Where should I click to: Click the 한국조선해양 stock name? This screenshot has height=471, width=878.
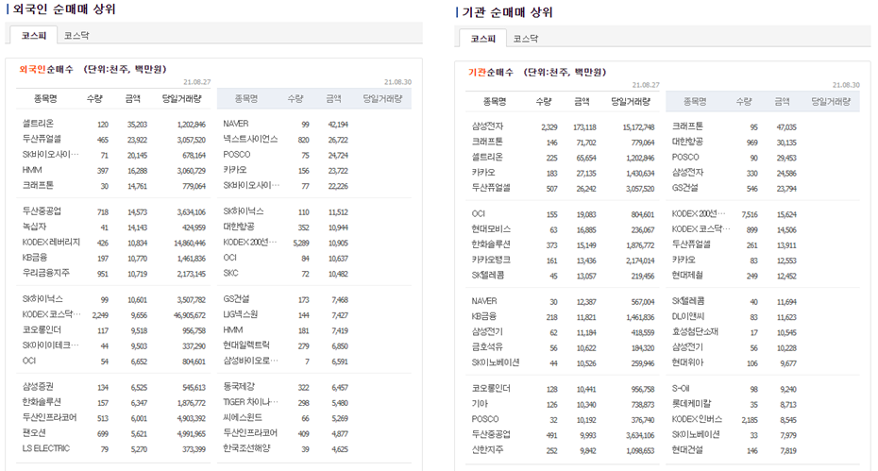click(x=246, y=448)
